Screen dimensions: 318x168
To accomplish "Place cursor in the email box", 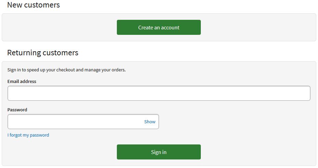I will point(159,93).
